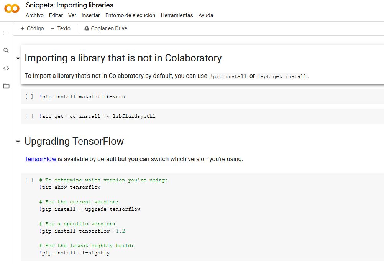
Task: Open the code snippets sidebar icon
Action: point(6,68)
